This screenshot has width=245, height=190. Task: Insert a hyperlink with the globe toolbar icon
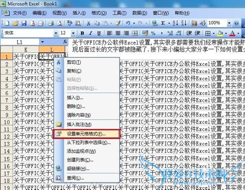(154, 24)
